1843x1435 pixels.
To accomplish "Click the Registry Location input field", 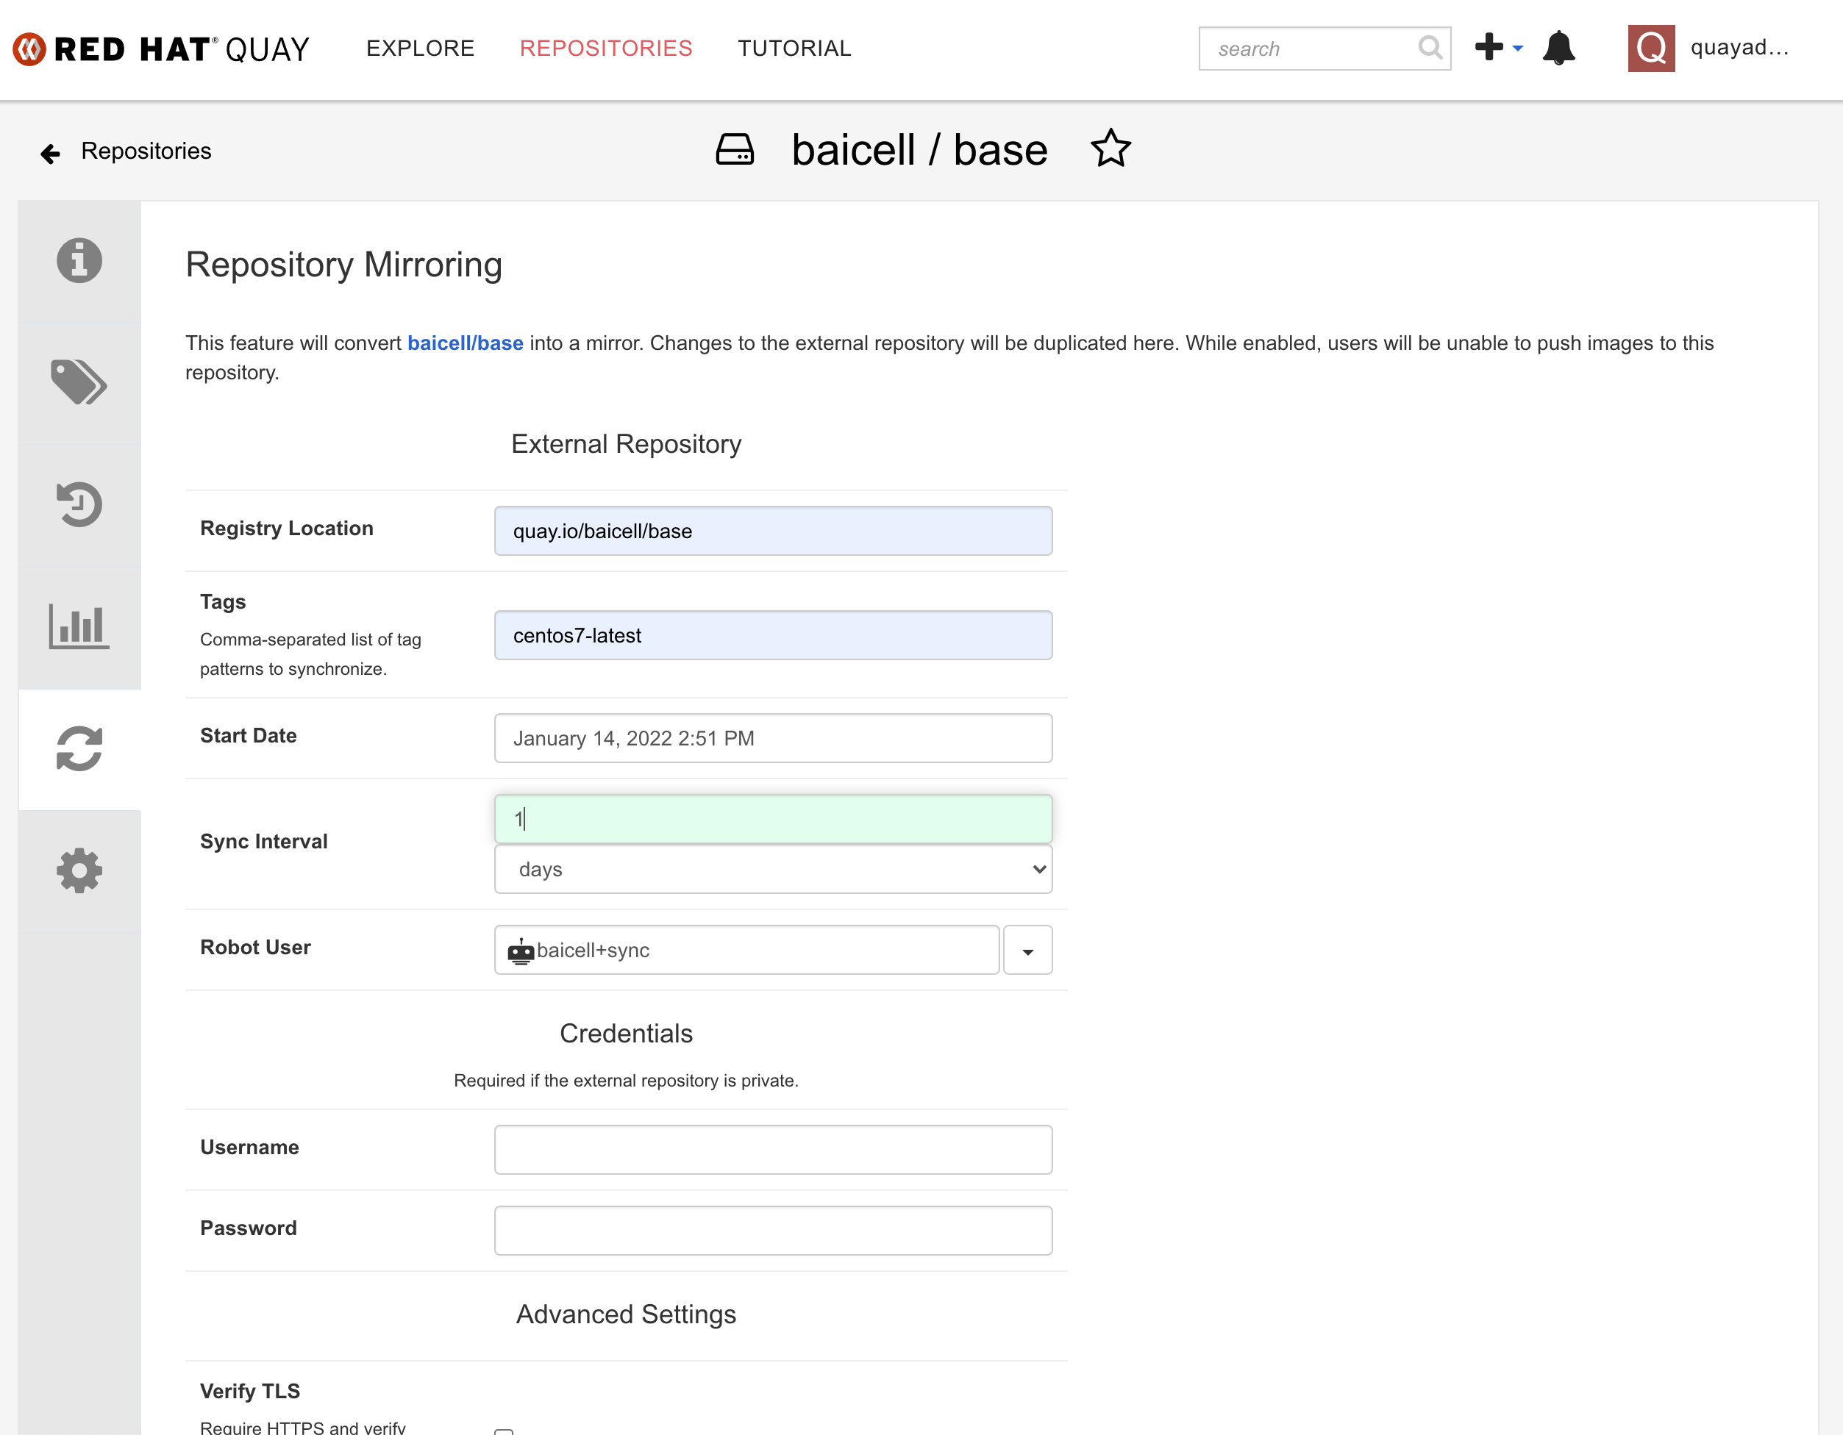I will click(773, 531).
